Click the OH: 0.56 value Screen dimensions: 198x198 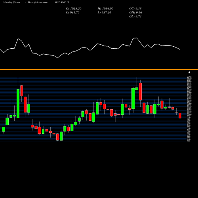point(136,13)
